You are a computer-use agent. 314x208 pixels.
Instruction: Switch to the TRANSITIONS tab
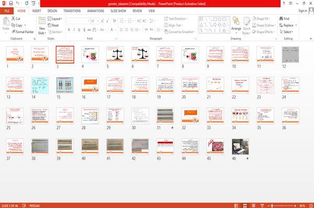(x=72, y=11)
